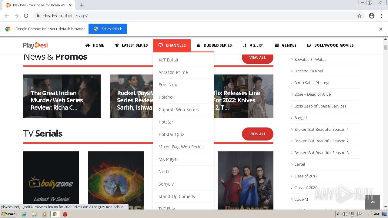Click Set as default browser button

108,29
